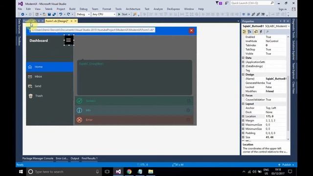Open the DevExpress menu
This screenshot has width=313, height=176.
(x=173, y=9)
